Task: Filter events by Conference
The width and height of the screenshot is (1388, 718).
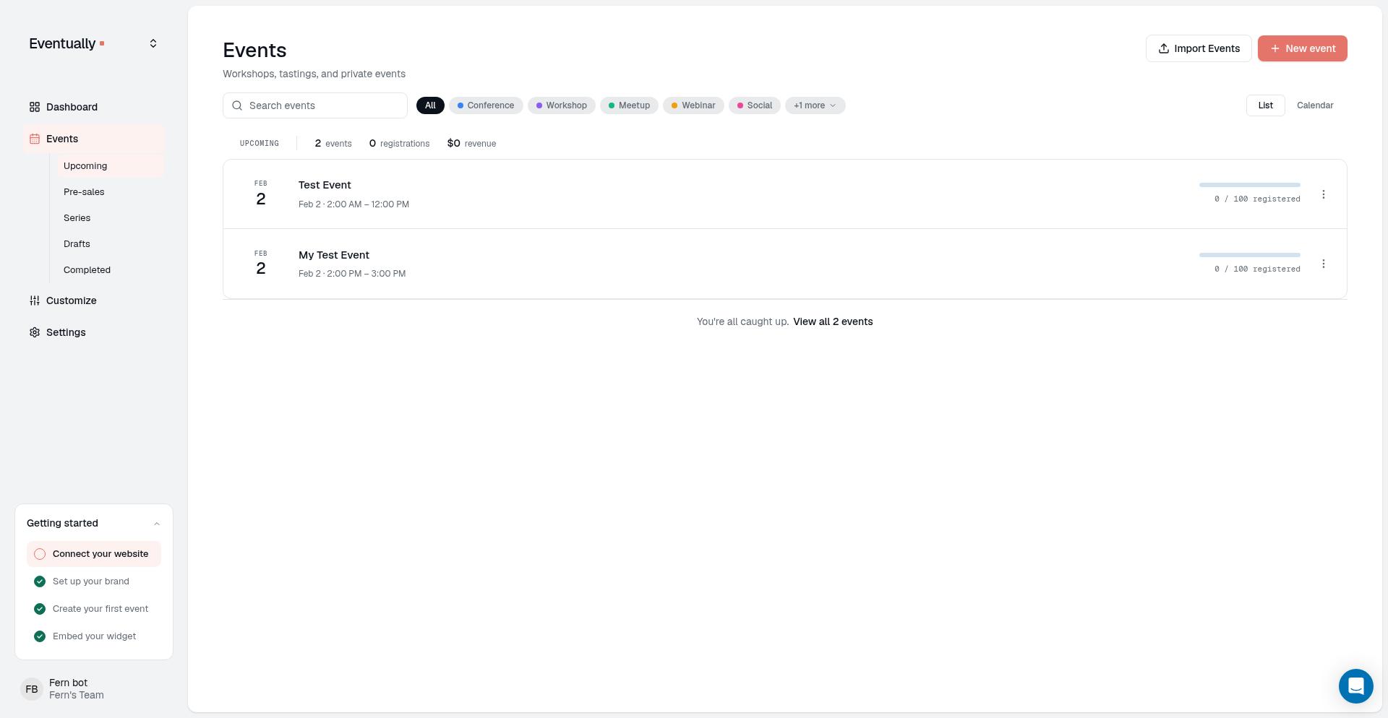Action: point(486,105)
